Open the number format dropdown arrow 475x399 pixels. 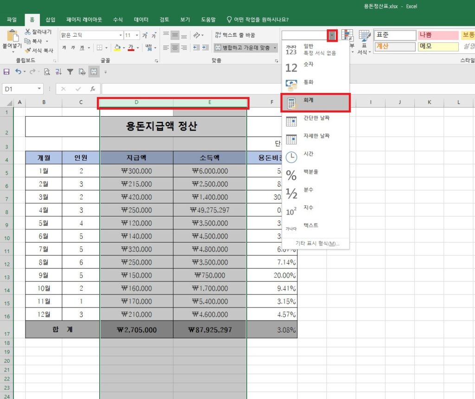[x=332, y=35]
